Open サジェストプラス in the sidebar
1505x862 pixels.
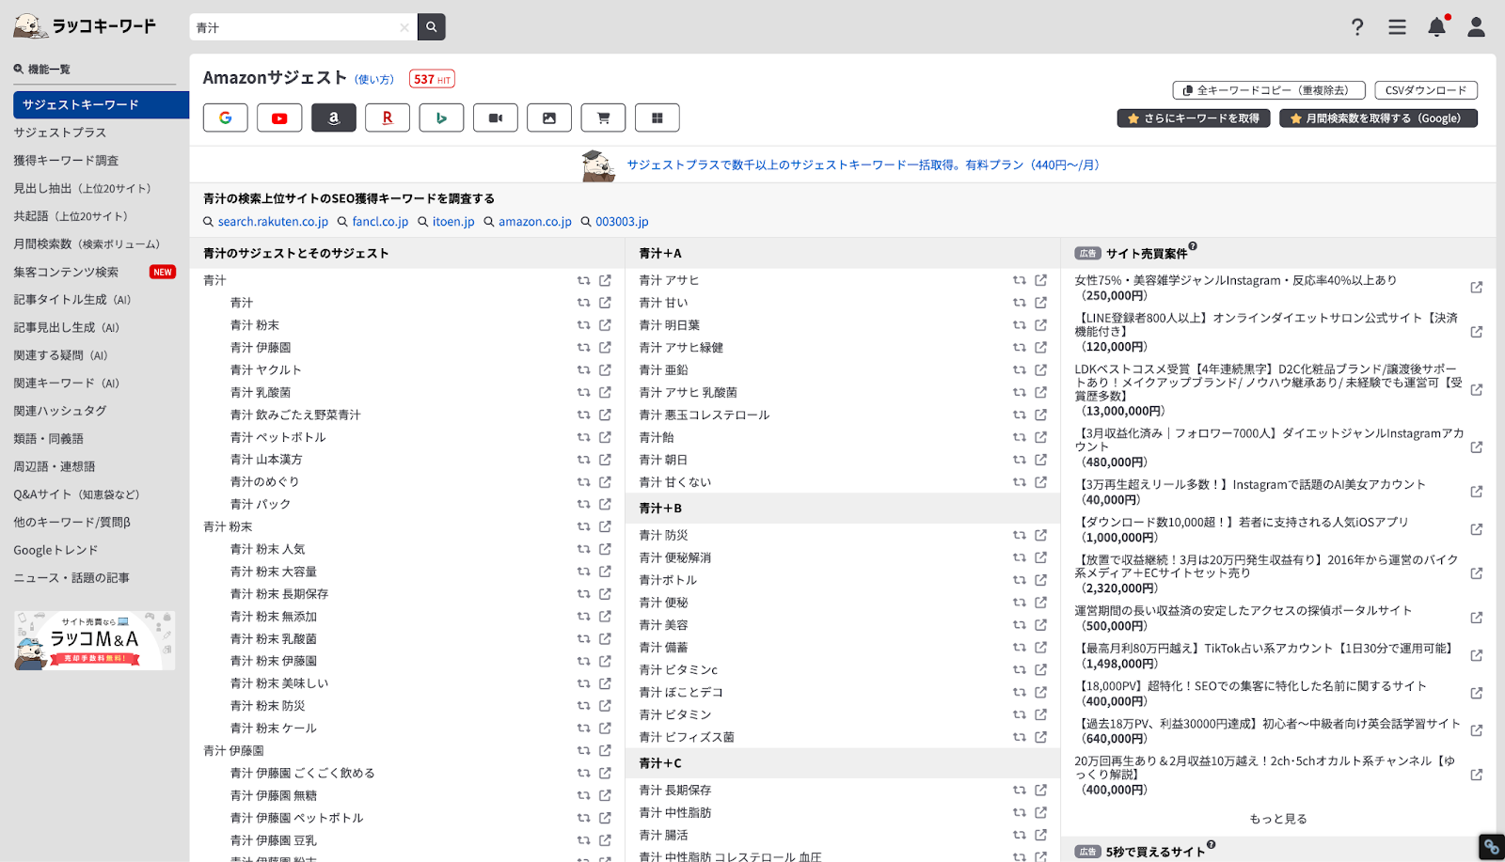(x=60, y=133)
